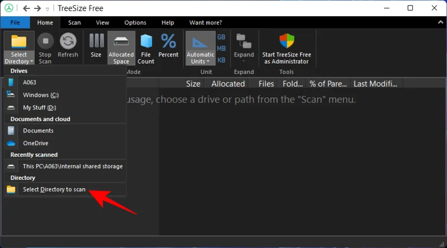This screenshot has height=248, width=447.
Task: Maximize the TreeSize Free window
Action: [x=410, y=8]
